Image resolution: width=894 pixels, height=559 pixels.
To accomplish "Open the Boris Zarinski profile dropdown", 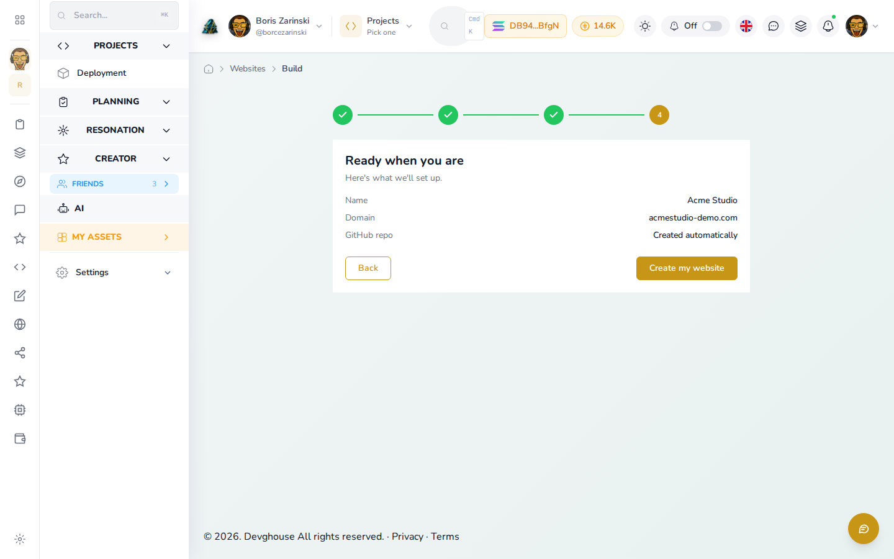I will pyautogui.click(x=276, y=26).
